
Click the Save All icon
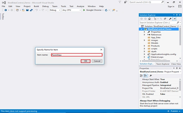[x=31, y=10]
